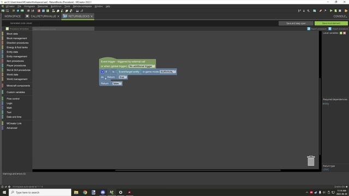The width and height of the screenshot is (349, 196).
Task: Click the blue grid toolbar icon
Action: pyautogui.click(x=43, y=11)
